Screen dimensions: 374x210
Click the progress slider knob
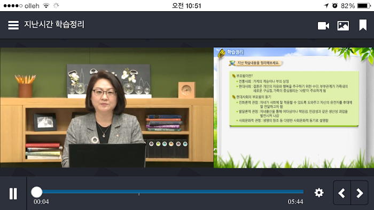pos(36,192)
